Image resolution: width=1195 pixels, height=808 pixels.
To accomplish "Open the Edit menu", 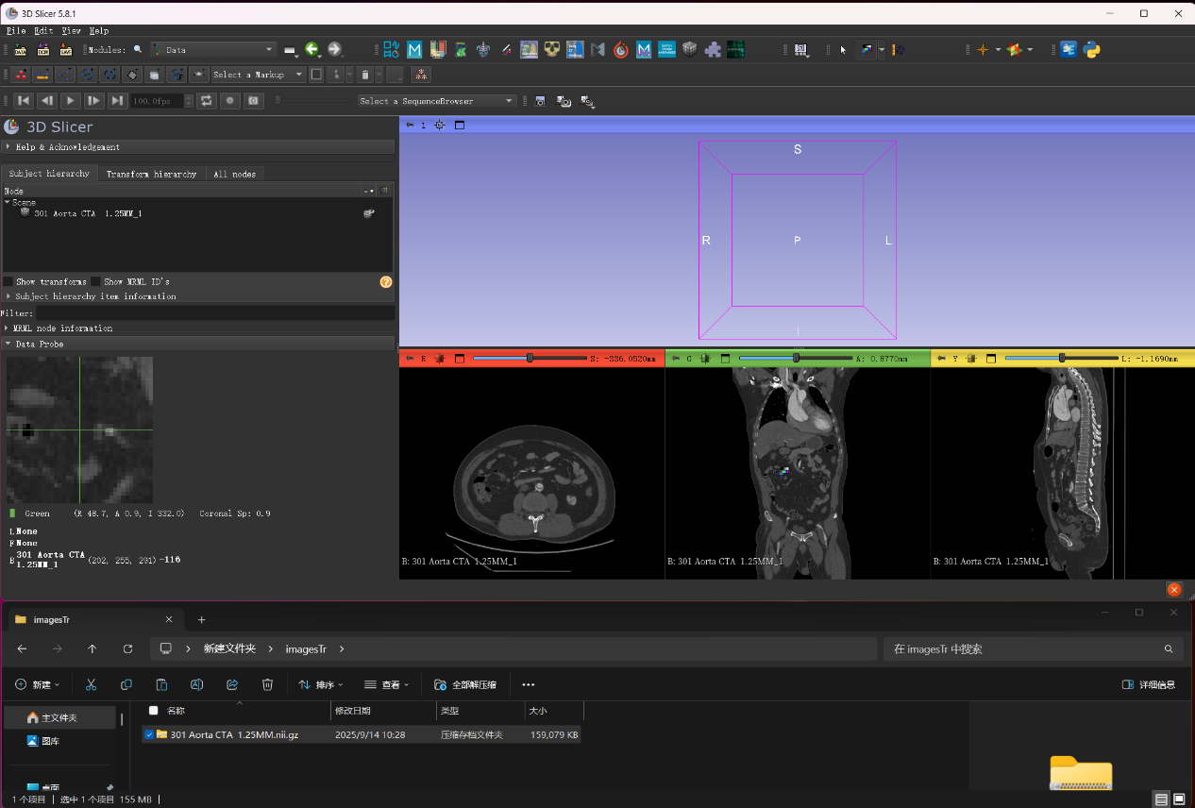I will pos(43,31).
